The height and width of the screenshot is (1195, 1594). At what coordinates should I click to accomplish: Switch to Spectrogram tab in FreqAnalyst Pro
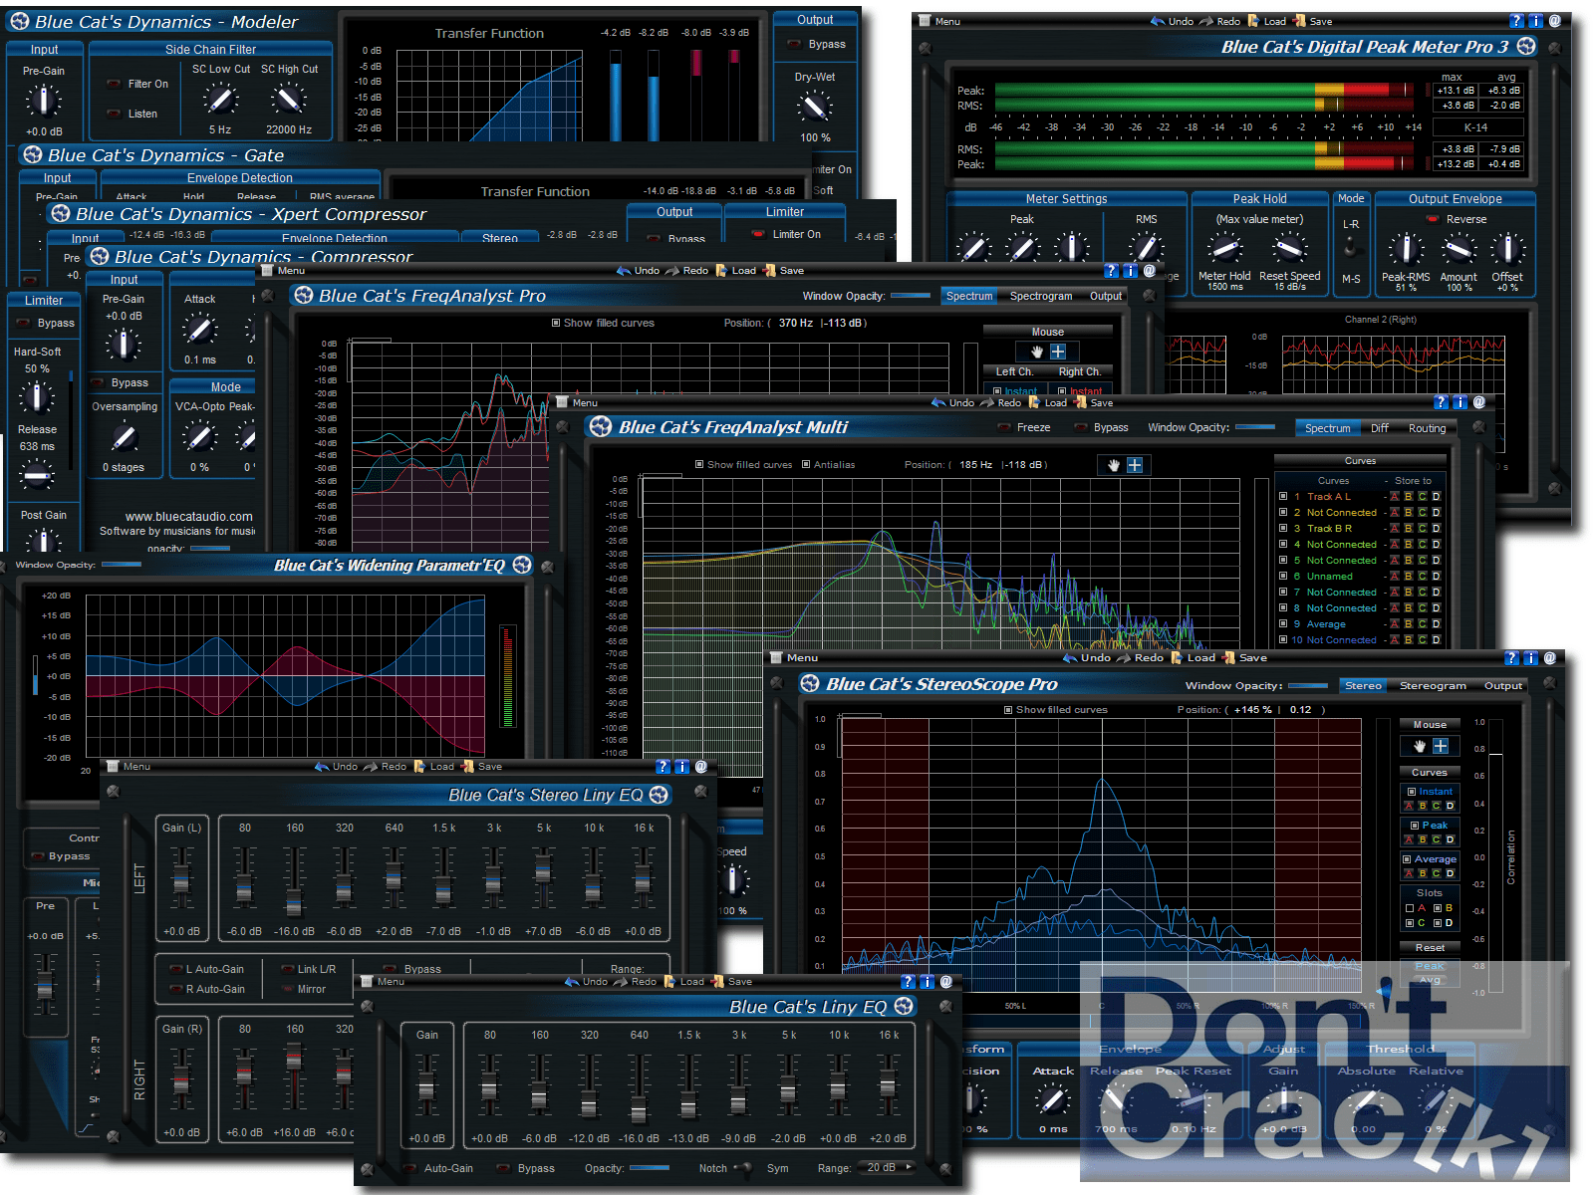[1041, 296]
